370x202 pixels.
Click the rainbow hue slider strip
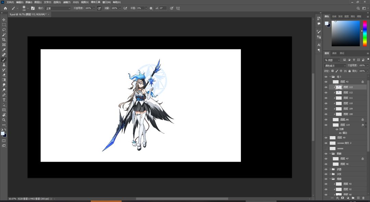pos(365,33)
